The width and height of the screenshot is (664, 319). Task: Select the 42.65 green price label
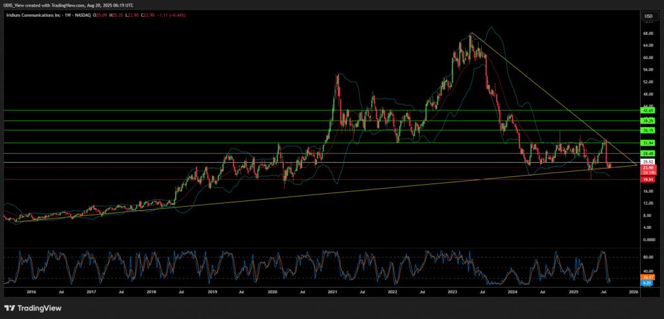646,110
